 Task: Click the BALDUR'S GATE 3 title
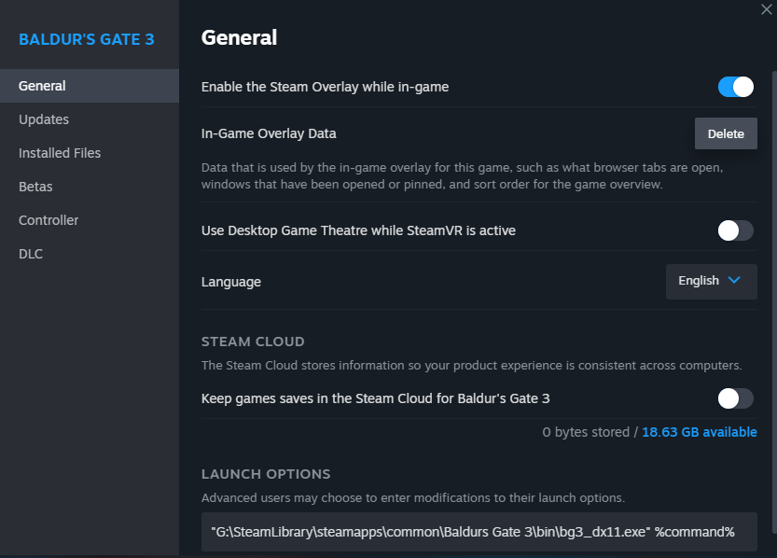(87, 39)
